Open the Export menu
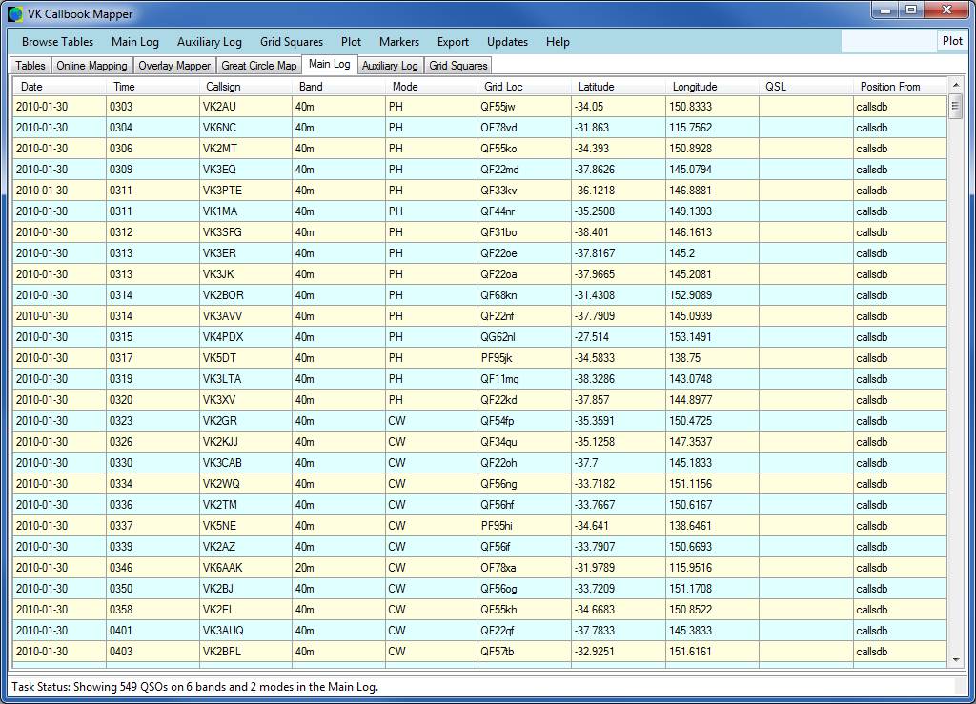Image resolution: width=976 pixels, height=704 pixels. pos(453,42)
